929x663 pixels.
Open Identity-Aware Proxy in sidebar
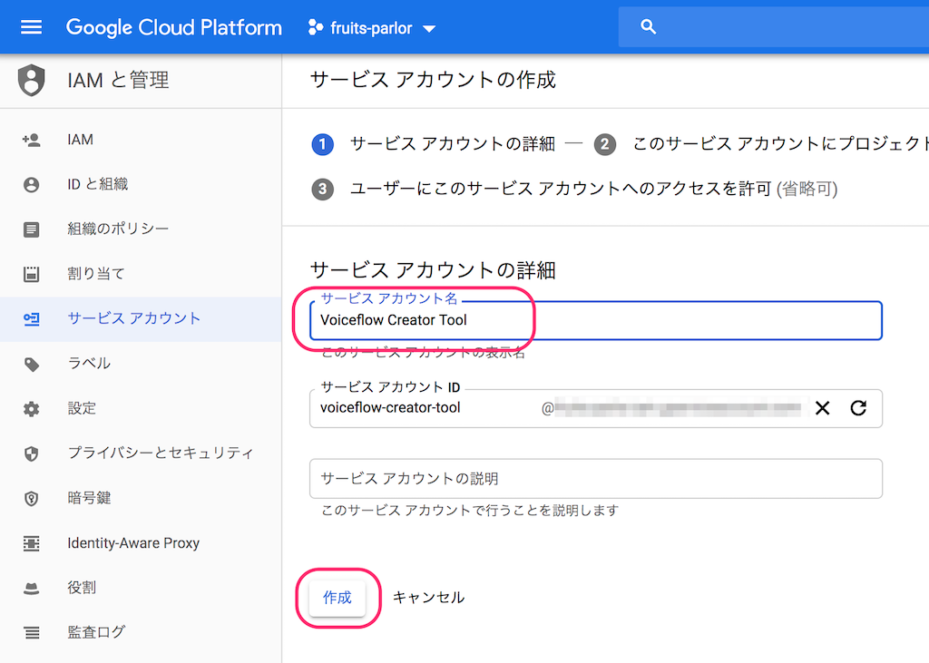(141, 543)
